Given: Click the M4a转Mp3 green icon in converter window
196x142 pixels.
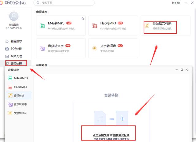Looking at the screenshot, I should 10,78.
